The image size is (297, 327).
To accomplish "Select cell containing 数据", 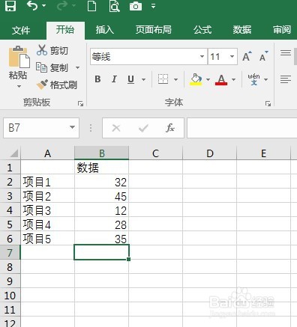I will (102, 168).
